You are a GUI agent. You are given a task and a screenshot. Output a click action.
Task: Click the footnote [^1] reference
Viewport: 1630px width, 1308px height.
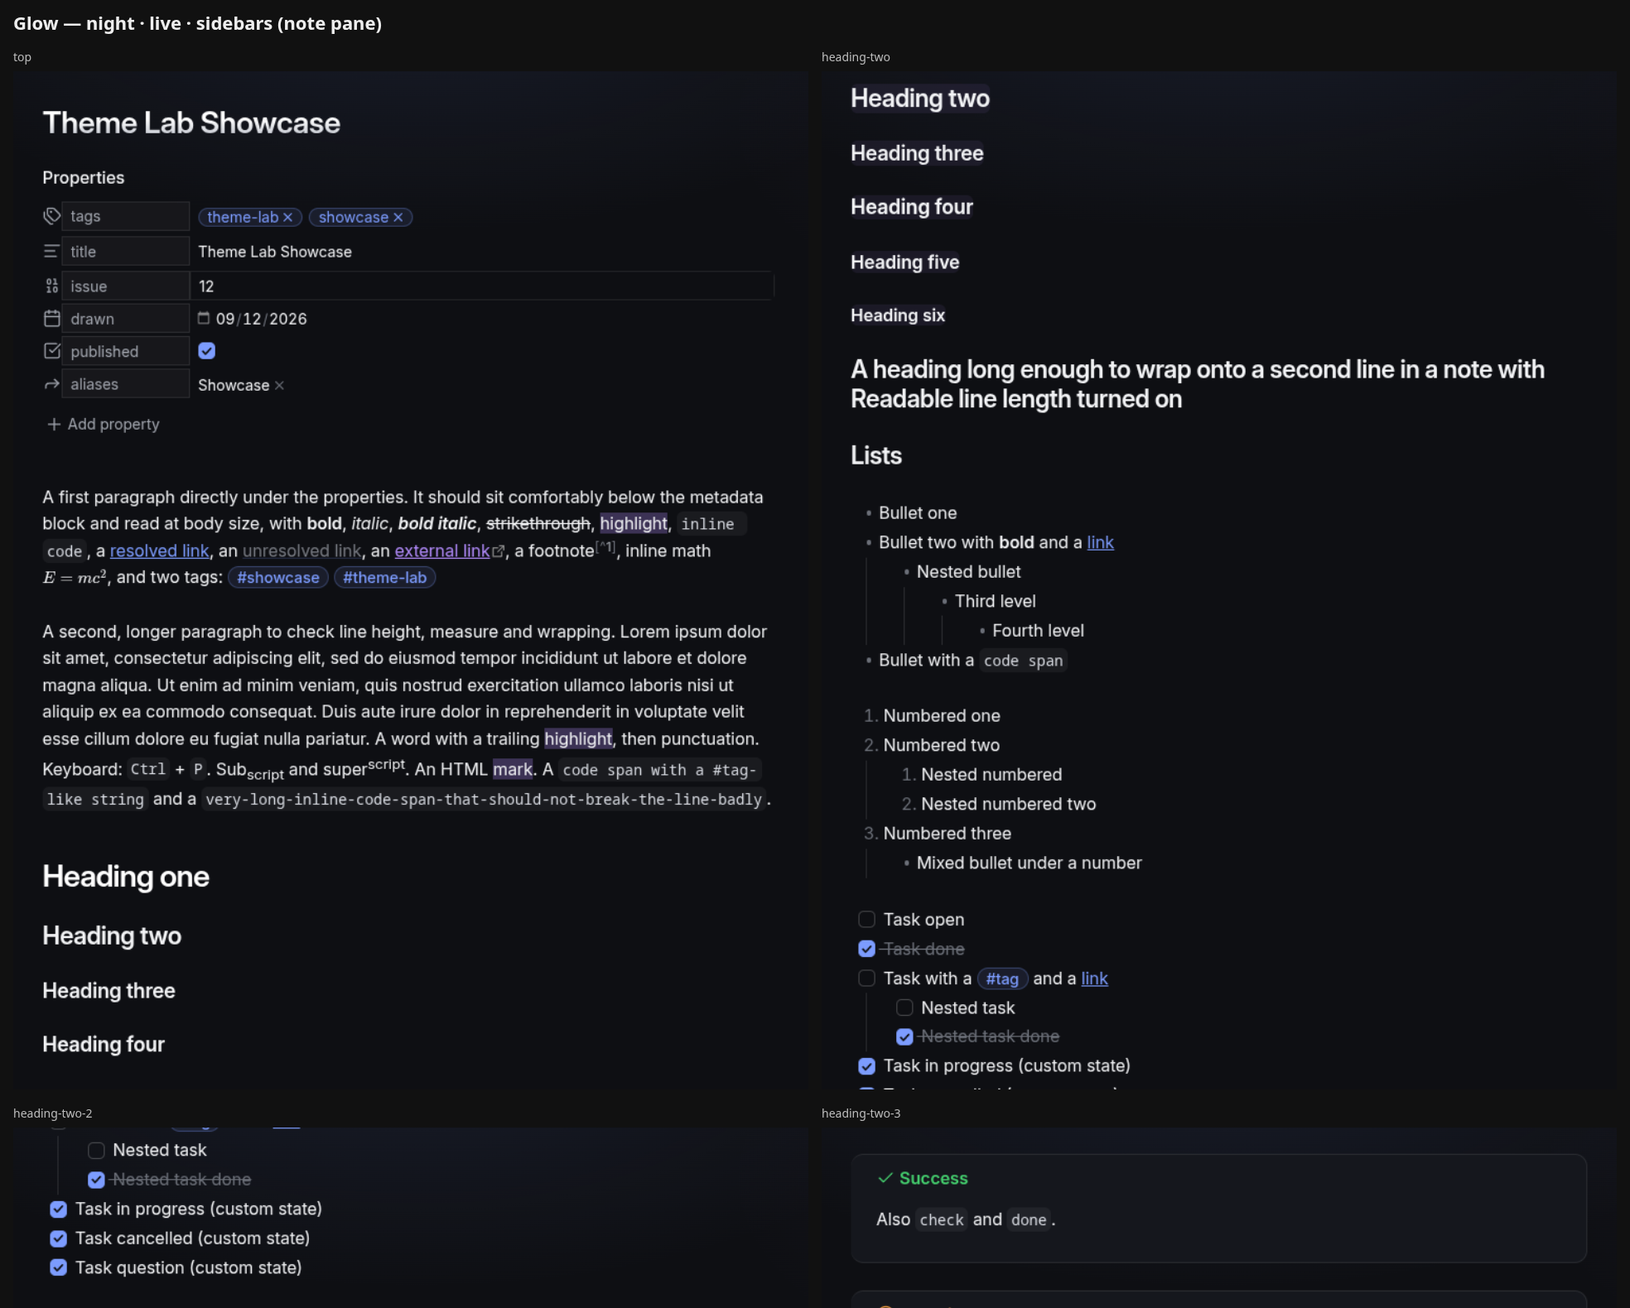[605, 546]
